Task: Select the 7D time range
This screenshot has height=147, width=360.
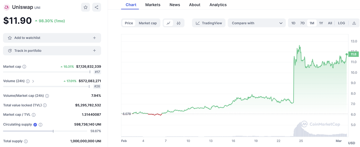Action: pos(302,23)
